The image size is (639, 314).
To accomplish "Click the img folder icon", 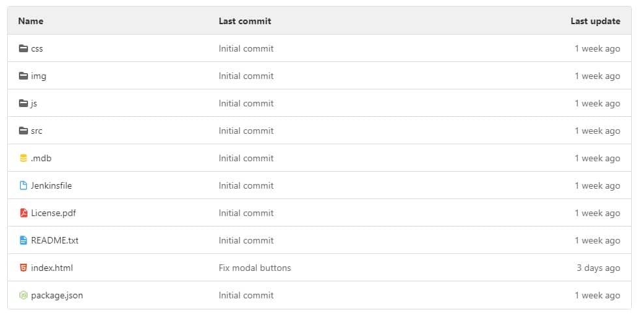I will [23, 76].
